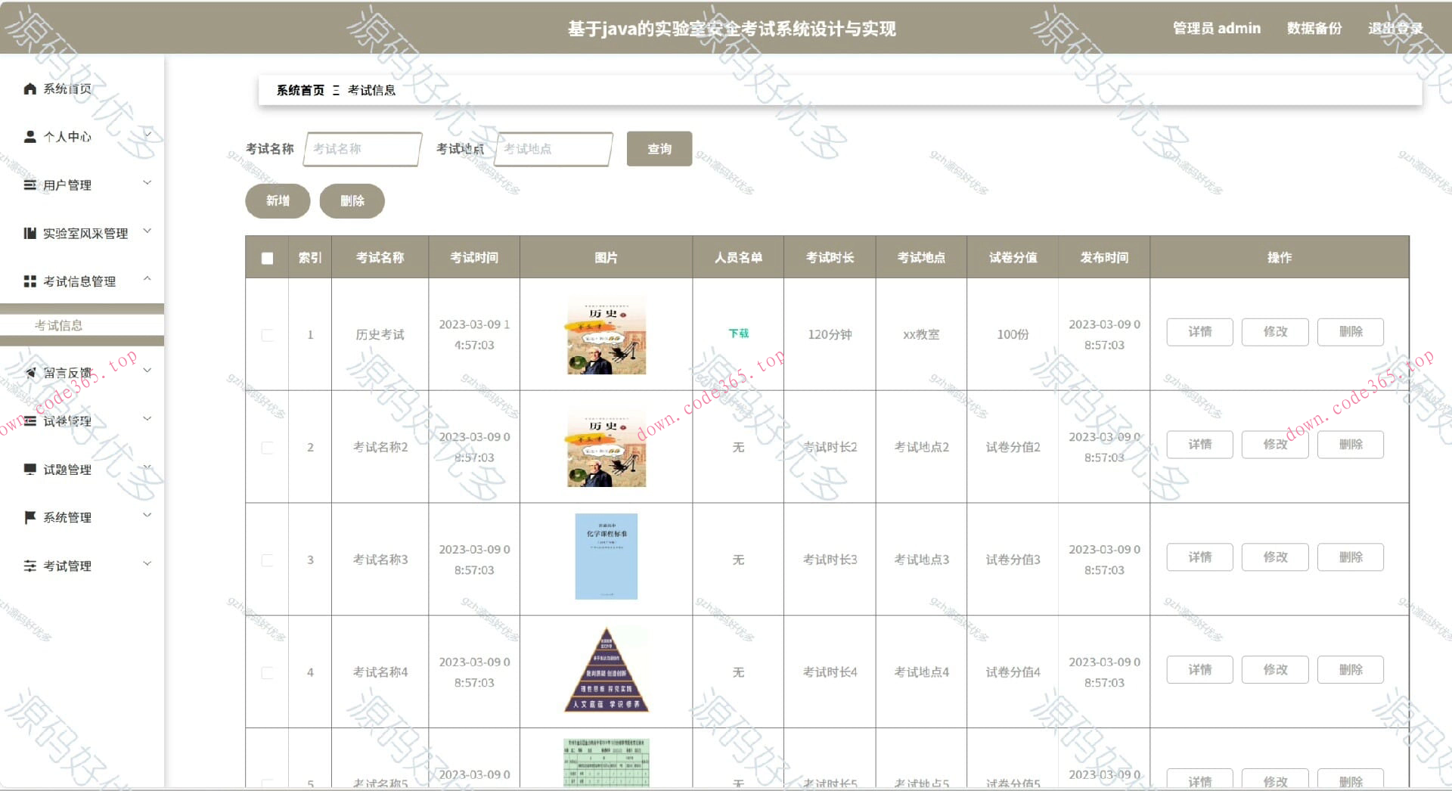Click the 发布时间 column header
Screen dimensions: 1452x791
pyautogui.click(x=1104, y=258)
